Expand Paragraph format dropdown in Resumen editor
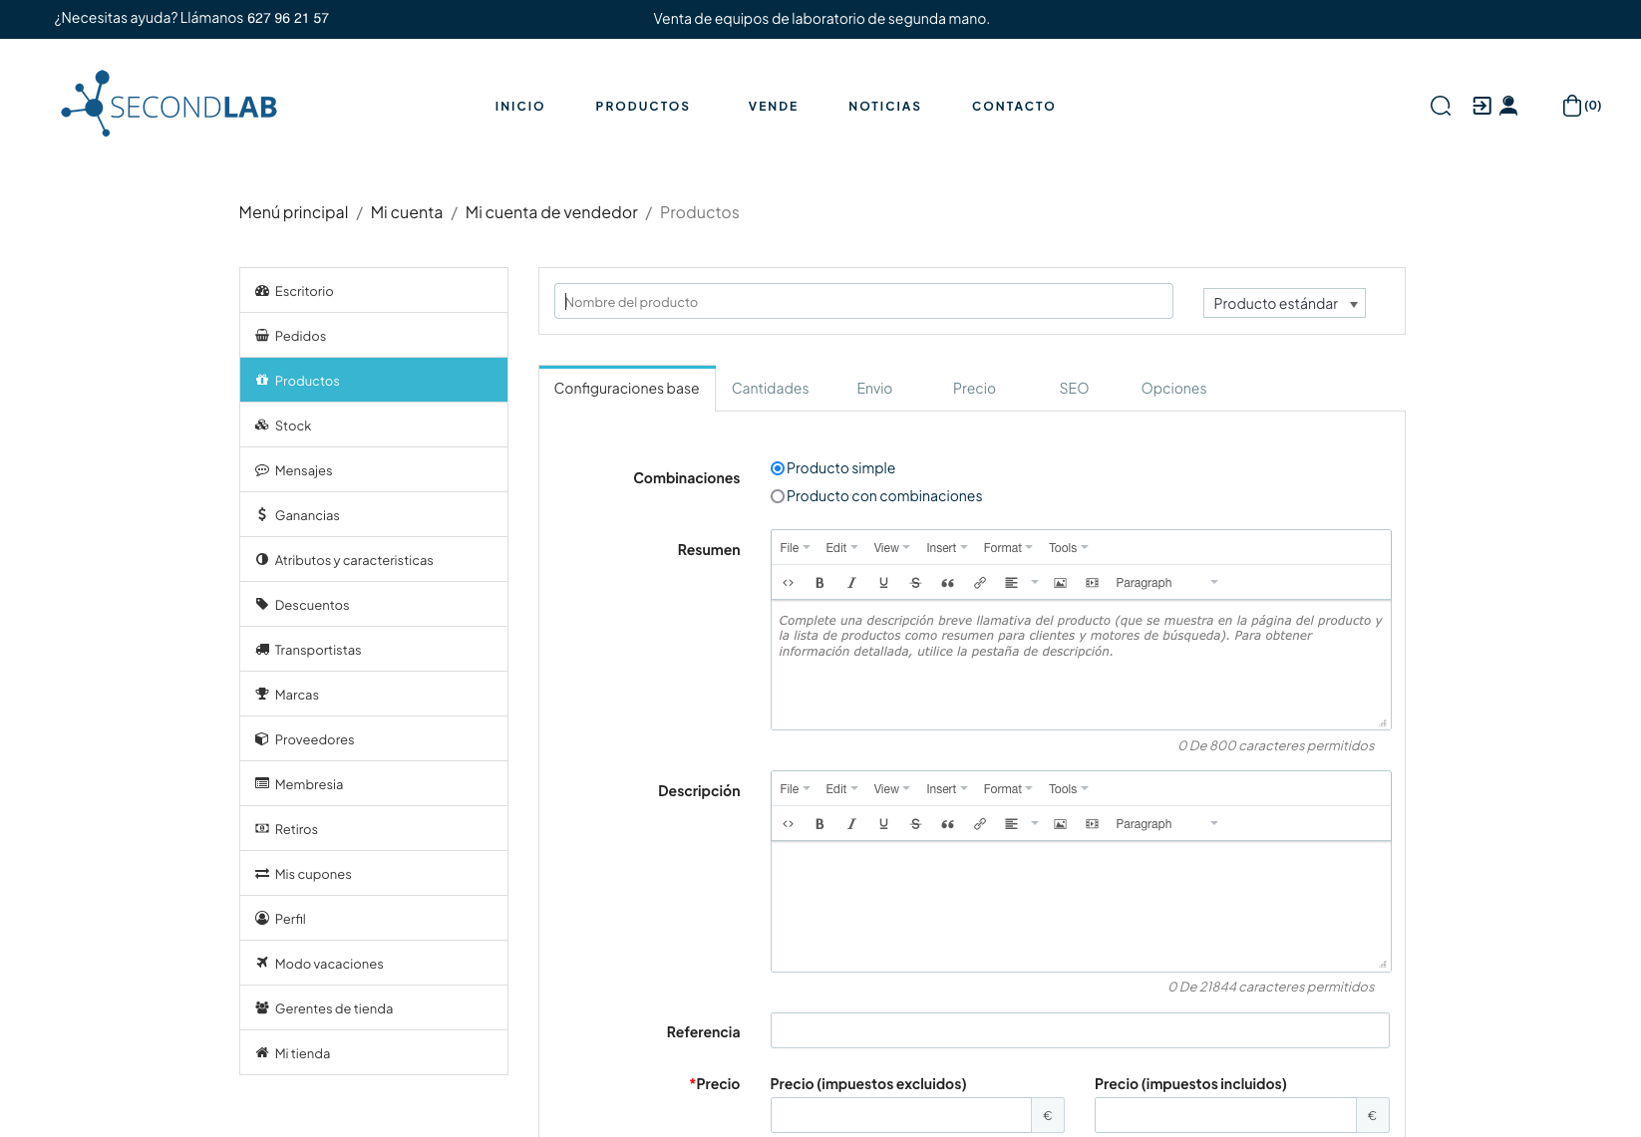The height and width of the screenshot is (1137, 1641). (x=1165, y=583)
